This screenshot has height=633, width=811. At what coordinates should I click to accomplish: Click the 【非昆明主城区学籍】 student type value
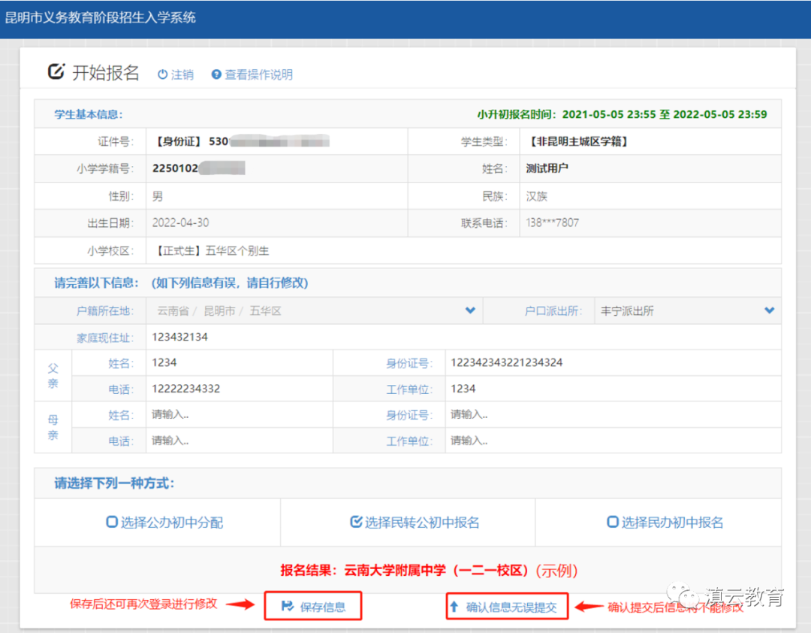click(578, 141)
